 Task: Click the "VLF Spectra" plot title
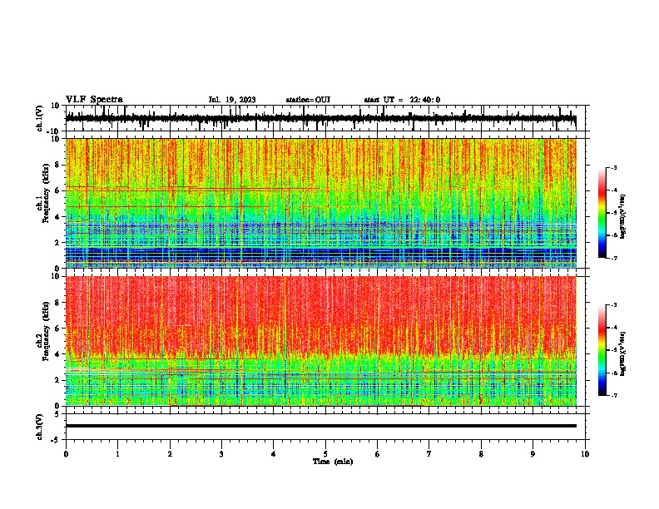pyautogui.click(x=94, y=100)
